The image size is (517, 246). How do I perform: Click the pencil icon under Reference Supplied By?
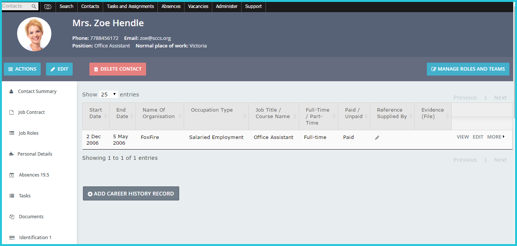(x=377, y=137)
